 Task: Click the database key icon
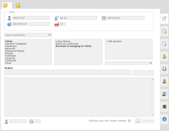[x=31, y=122]
